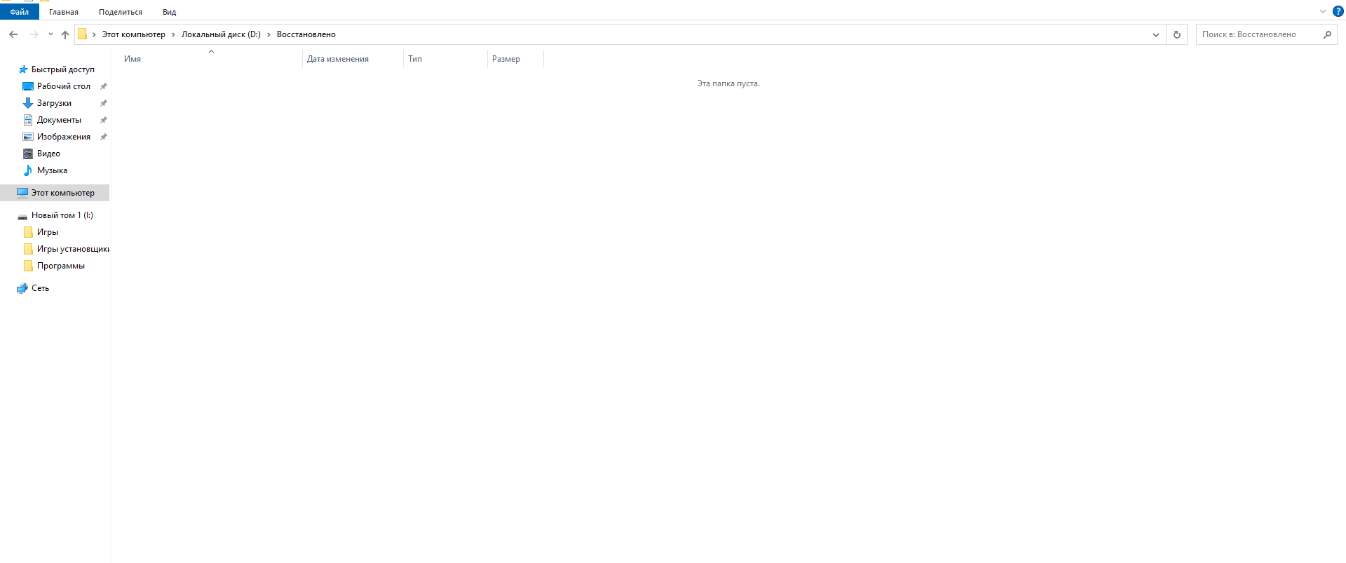Refresh the Восстановлено folder view
The width and height of the screenshot is (1346, 563).
(1177, 34)
